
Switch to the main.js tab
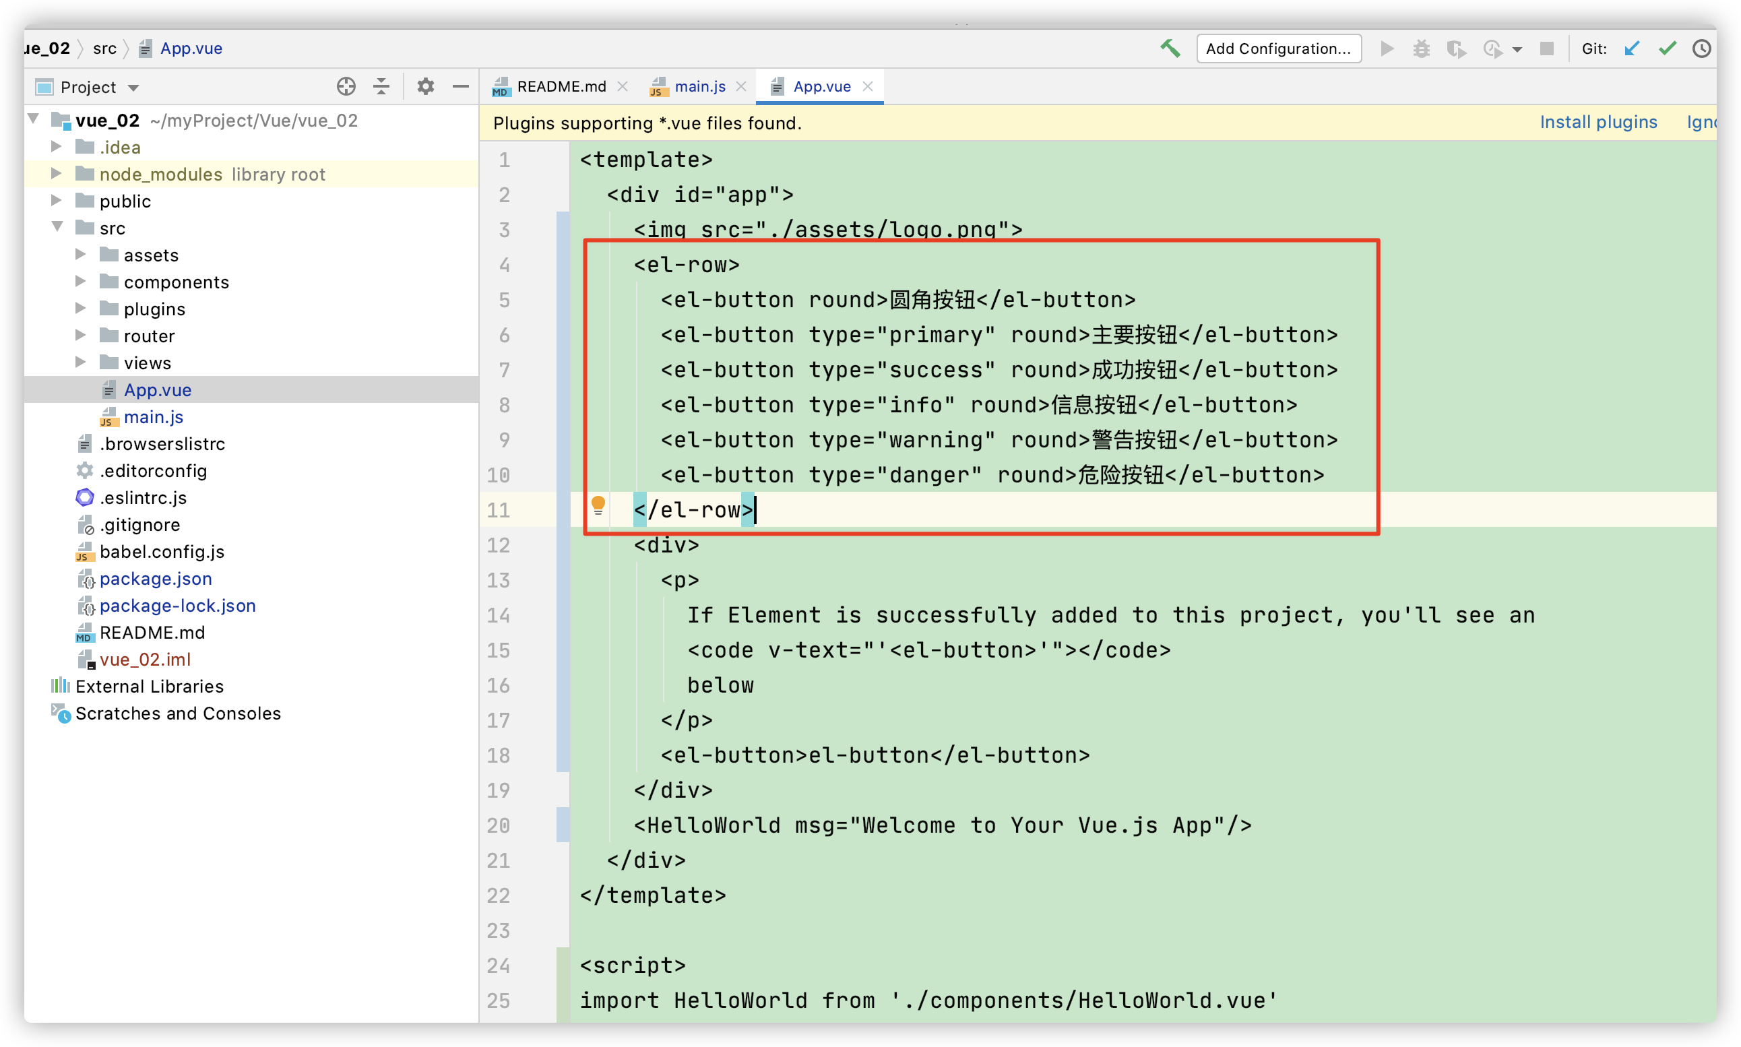coord(699,86)
